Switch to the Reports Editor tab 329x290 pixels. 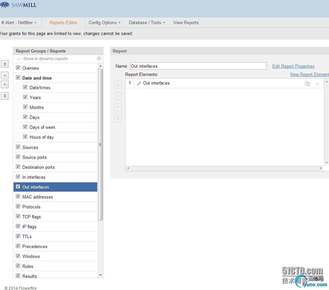(x=63, y=22)
